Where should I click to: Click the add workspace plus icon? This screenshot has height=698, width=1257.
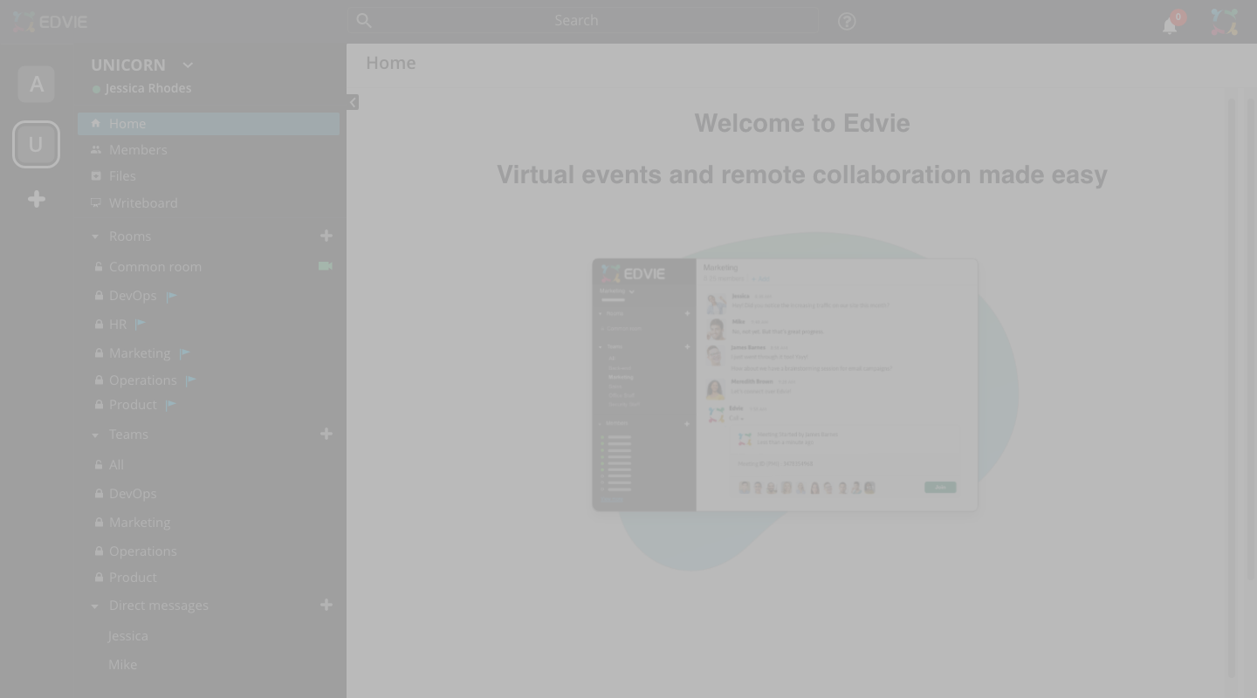click(x=36, y=199)
